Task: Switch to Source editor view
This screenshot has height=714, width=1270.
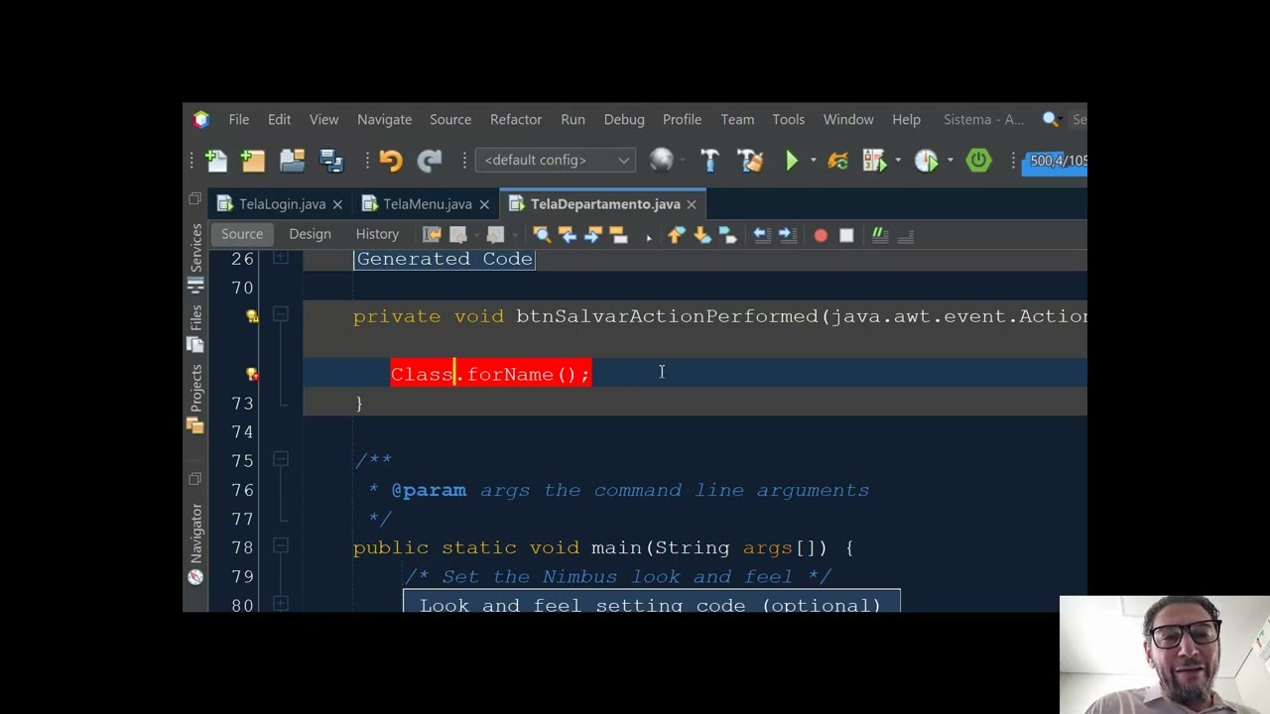Action: [242, 234]
